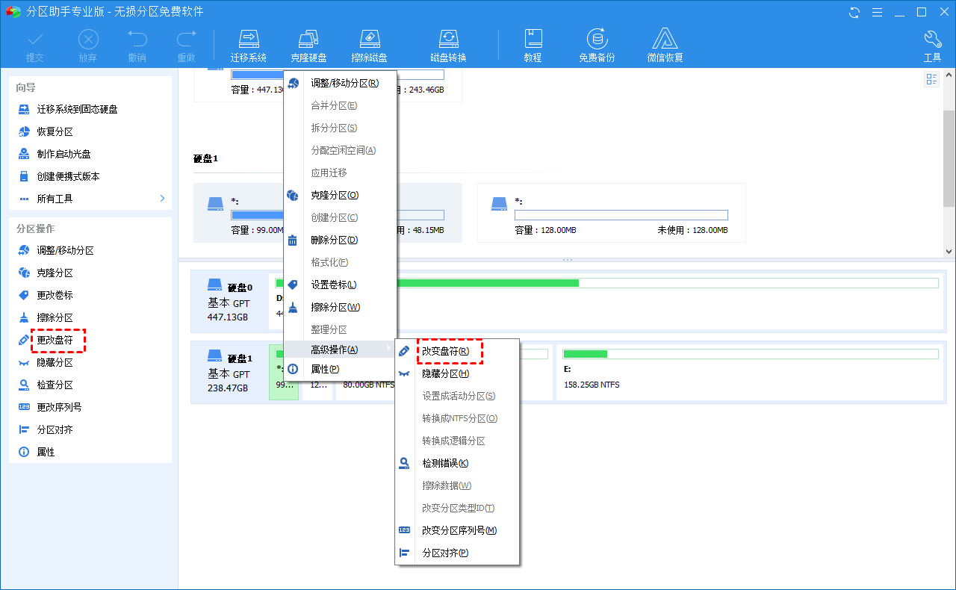Select 检测错误(K) in the submenu
Image resolution: width=956 pixels, height=590 pixels.
pyautogui.click(x=457, y=463)
